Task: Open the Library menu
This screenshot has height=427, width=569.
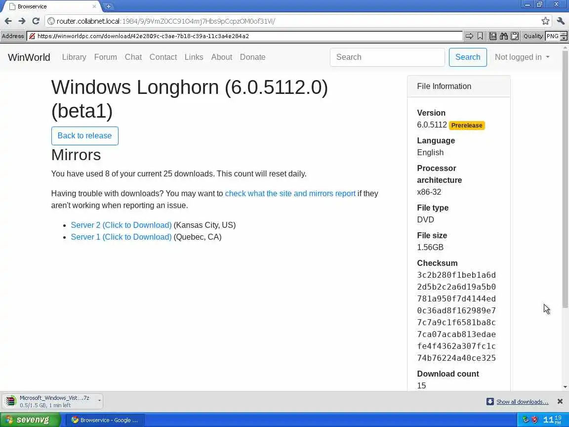Action: (x=74, y=57)
